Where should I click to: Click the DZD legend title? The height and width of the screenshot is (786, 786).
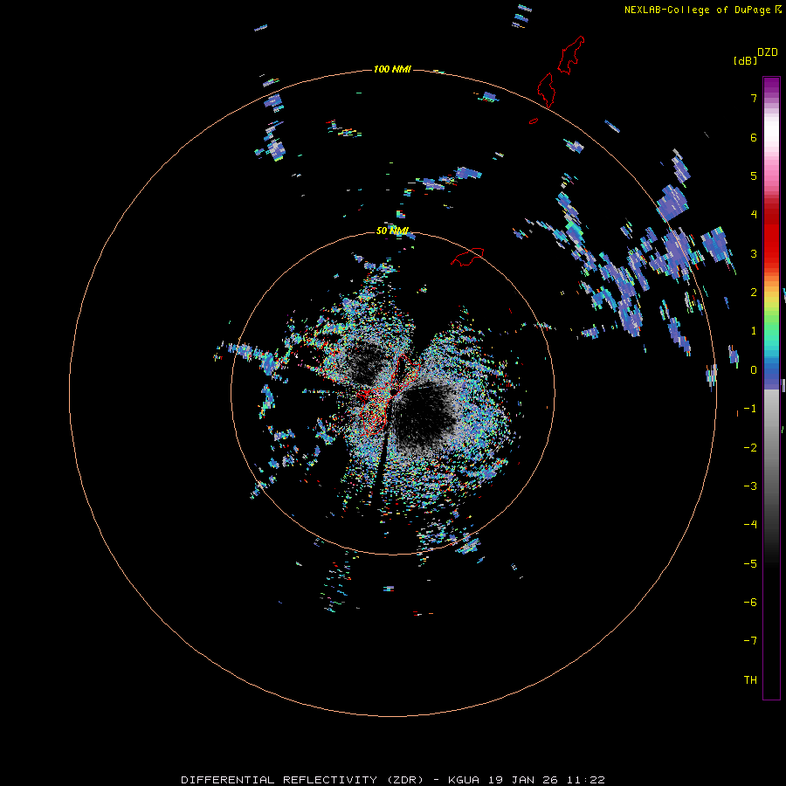[768, 52]
